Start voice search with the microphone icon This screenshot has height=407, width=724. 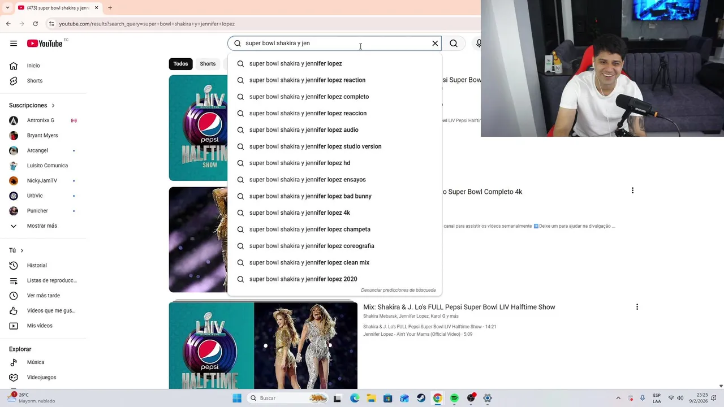click(479, 44)
